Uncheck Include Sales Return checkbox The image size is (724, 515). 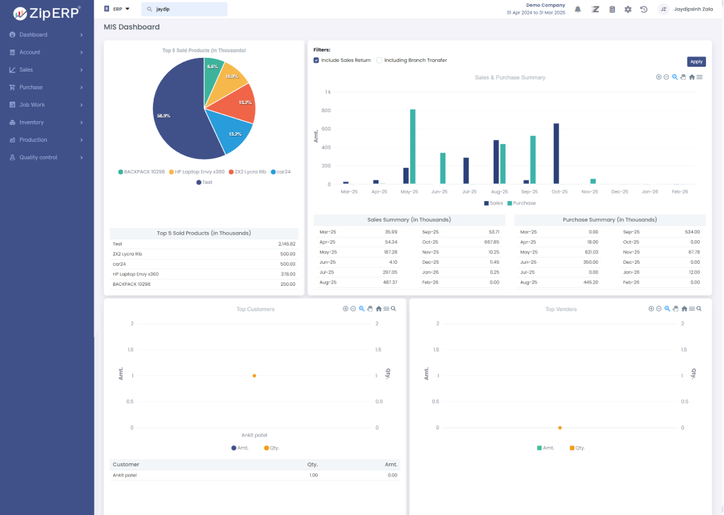pyautogui.click(x=316, y=60)
